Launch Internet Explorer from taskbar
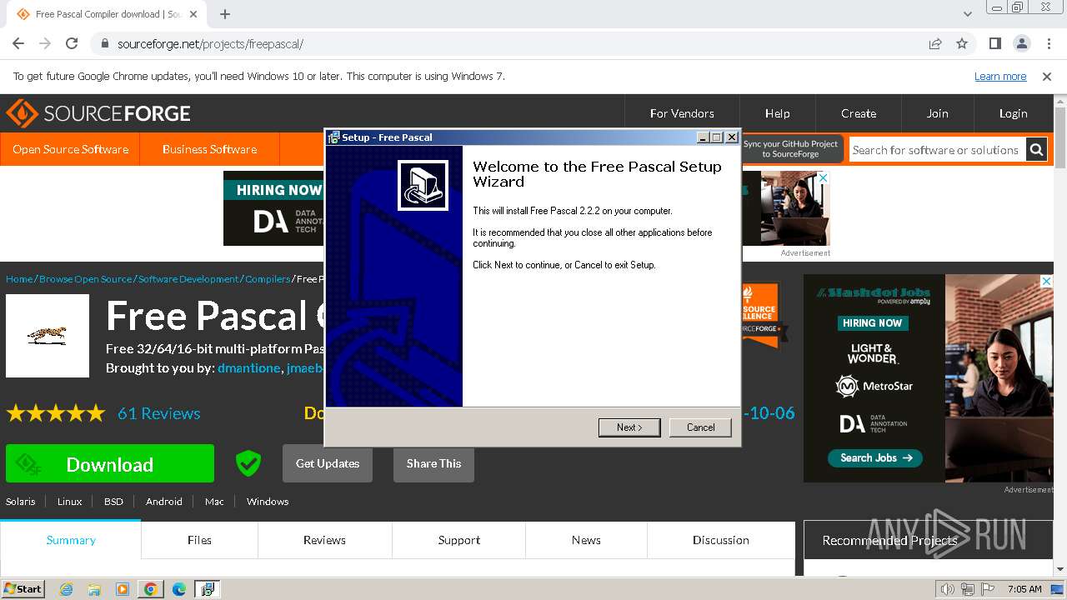This screenshot has width=1067, height=600. pos(66,589)
